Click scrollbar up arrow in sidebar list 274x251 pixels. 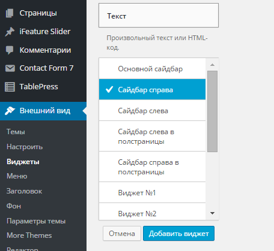pyautogui.click(x=212, y=65)
